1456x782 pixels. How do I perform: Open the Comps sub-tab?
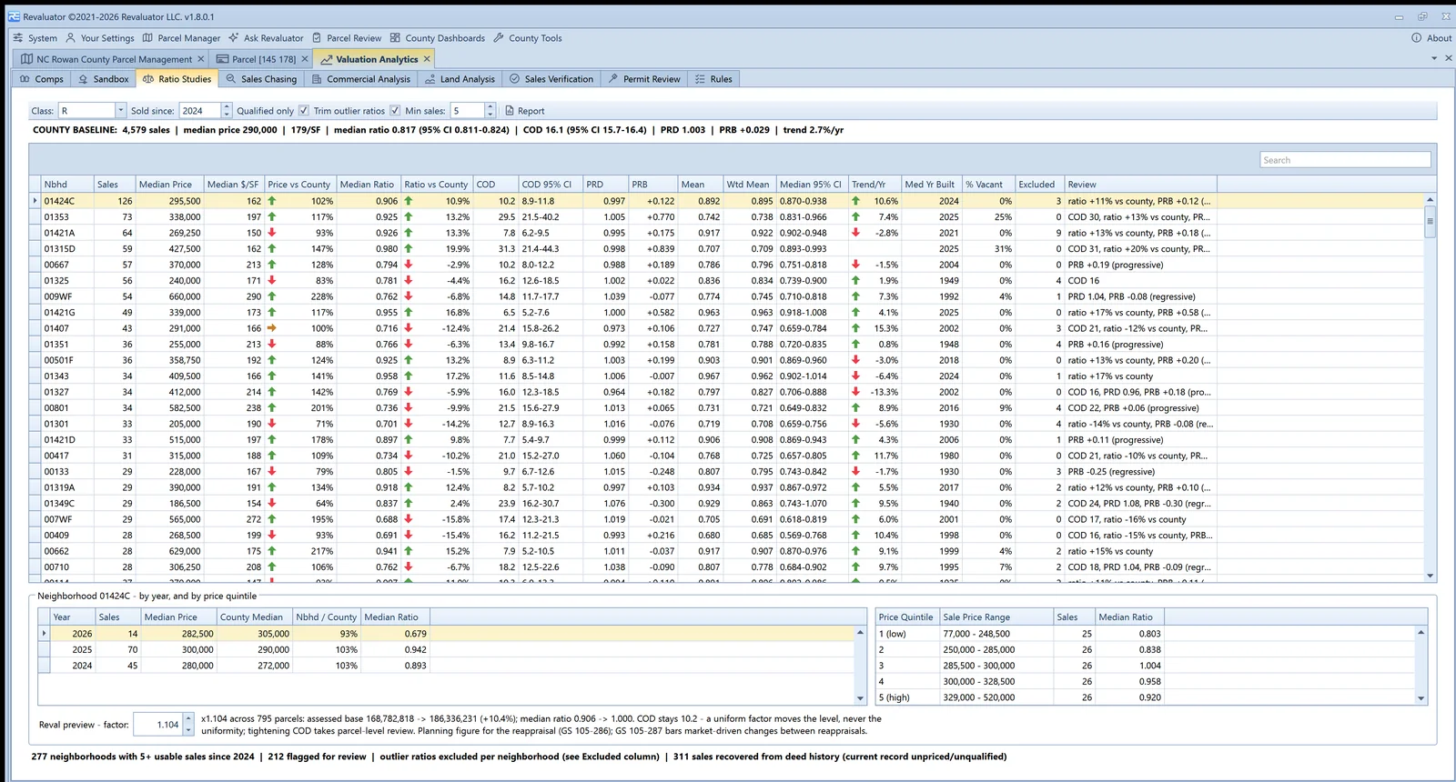[41, 79]
